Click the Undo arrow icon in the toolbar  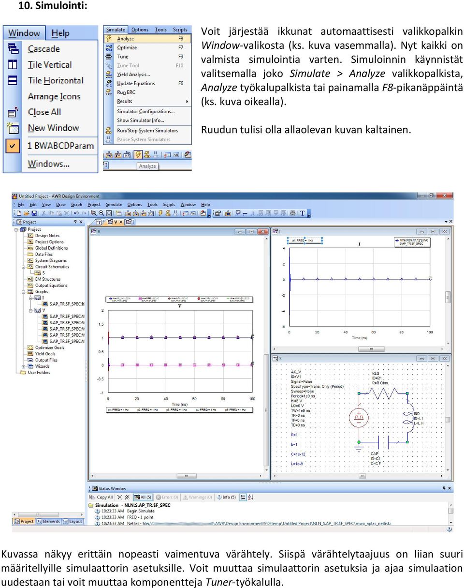[x=76, y=213]
